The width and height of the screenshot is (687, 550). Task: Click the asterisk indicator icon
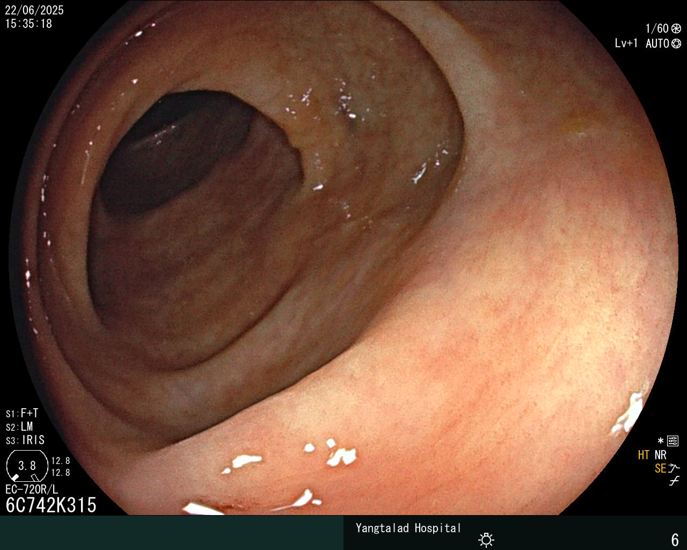click(661, 442)
